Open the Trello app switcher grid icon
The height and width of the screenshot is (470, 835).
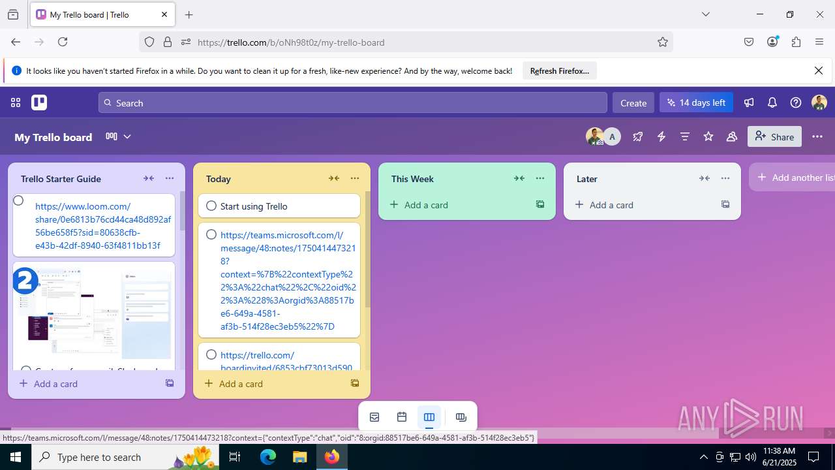pos(16,102)
